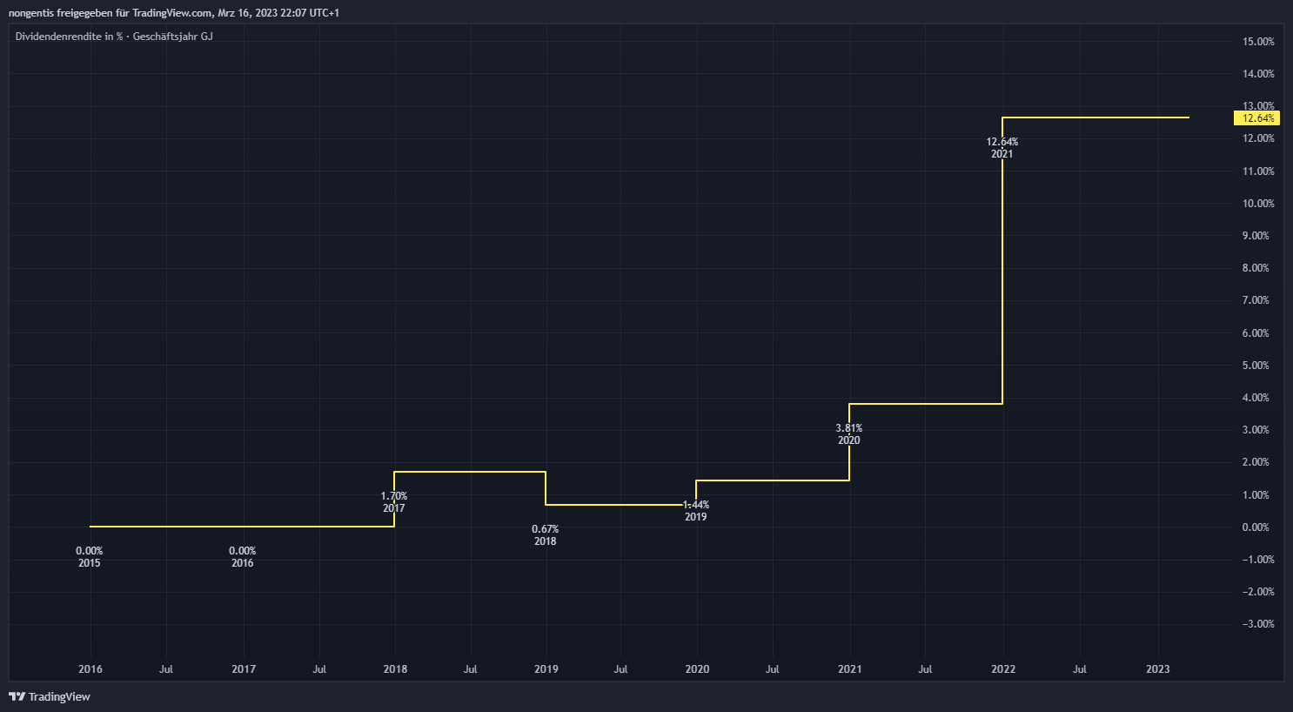
Task: Click 15.00% on the price scale
Action: click(x=1257, y=42)
